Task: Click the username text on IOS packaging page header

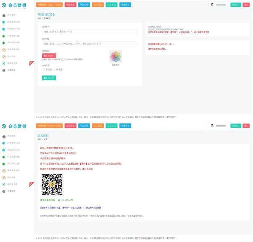Action: pos(220,5)
